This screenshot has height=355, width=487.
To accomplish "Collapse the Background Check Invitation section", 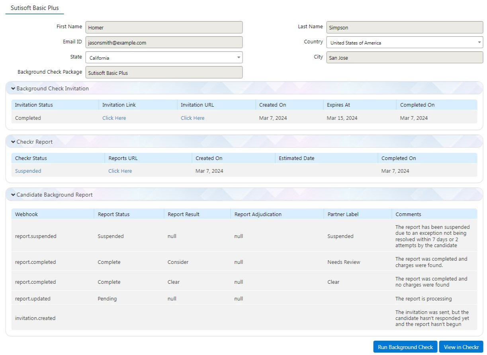I will click(13, 88).
